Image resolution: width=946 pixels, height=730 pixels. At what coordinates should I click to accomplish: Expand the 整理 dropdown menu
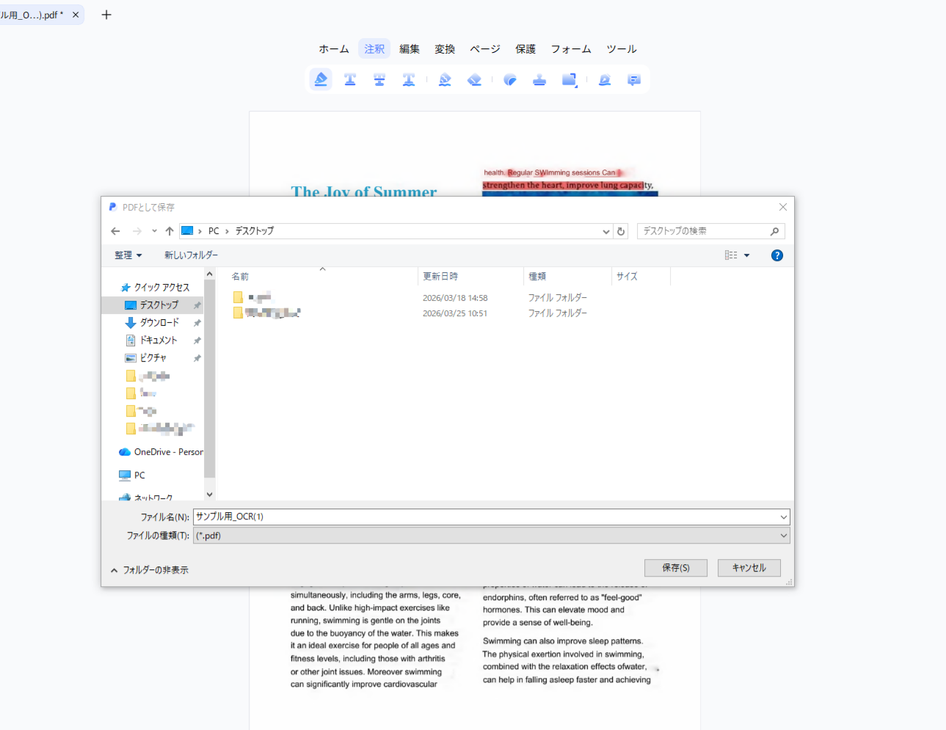128,255
